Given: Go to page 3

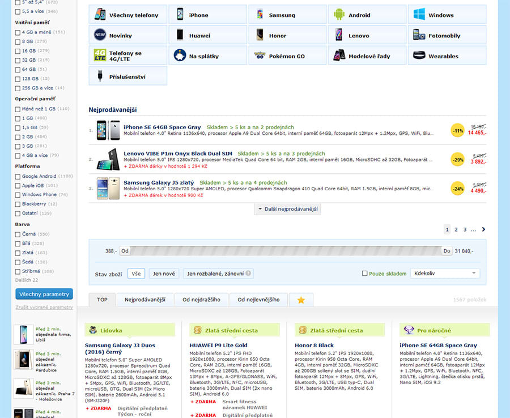Looking at the screenshot, I should pyautogui.click(x=465, y=230).
